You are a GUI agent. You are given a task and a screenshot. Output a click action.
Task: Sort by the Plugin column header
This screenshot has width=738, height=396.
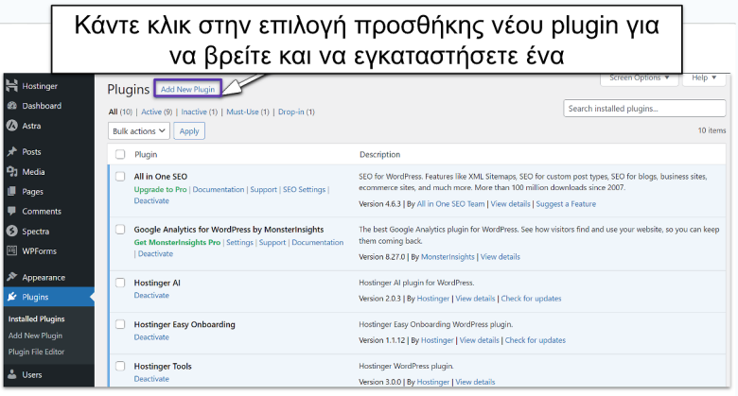146,154
